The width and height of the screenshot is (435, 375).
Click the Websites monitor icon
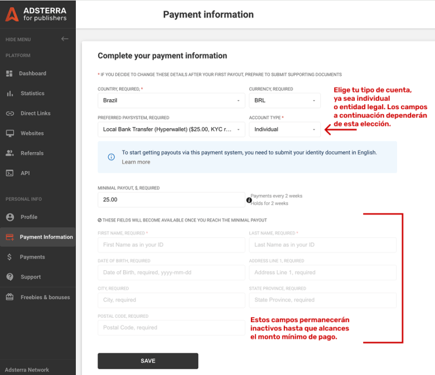[x=9, y=134]
